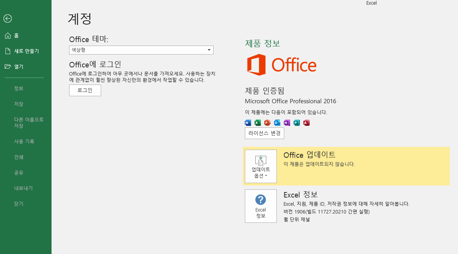Click the 제품 정보 heading
The image size is (458, 254).
263,43
